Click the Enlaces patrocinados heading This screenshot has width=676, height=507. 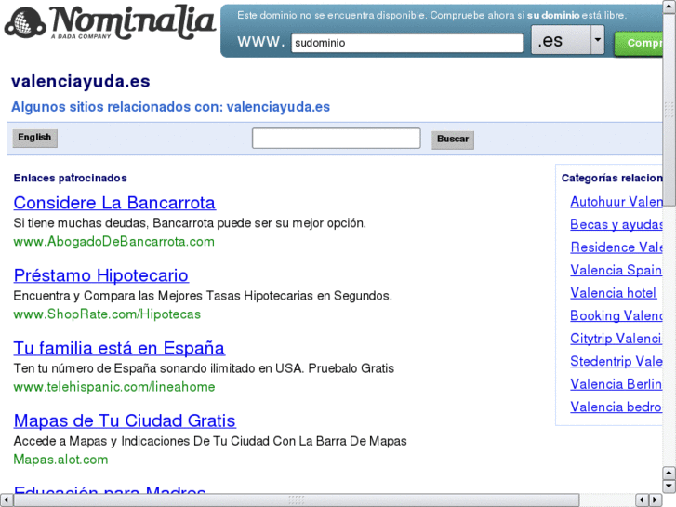[x=71, y=178]
